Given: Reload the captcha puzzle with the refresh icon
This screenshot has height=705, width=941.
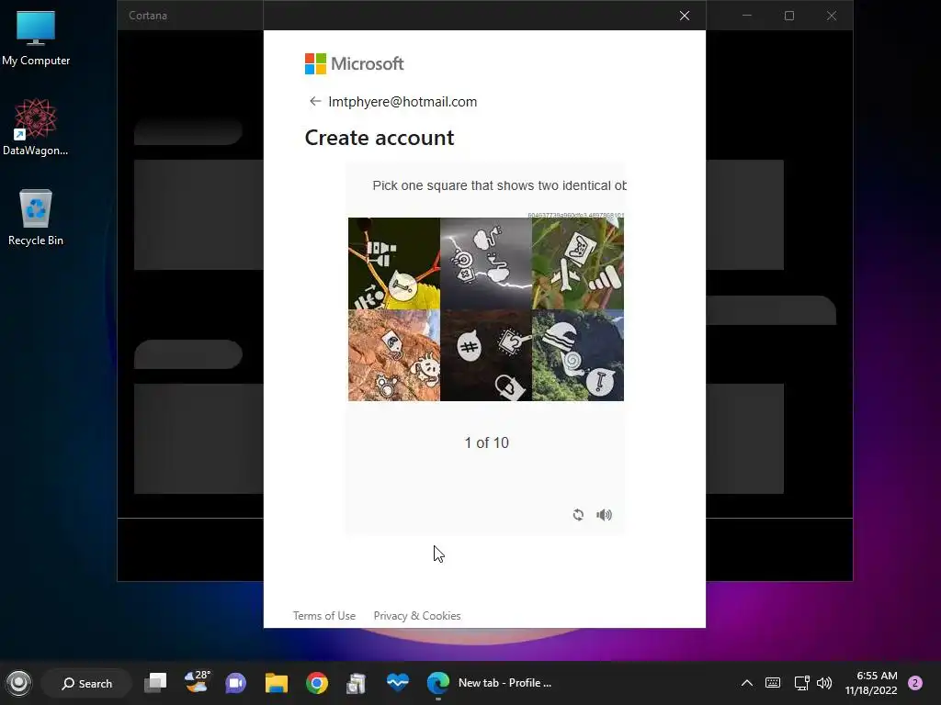Looking at the screenshot, I should [578, 514].
